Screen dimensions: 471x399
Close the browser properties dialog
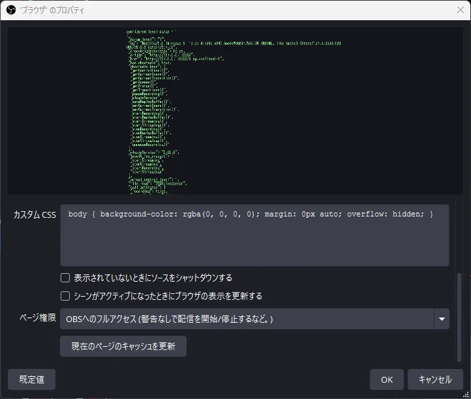[460, 10]
